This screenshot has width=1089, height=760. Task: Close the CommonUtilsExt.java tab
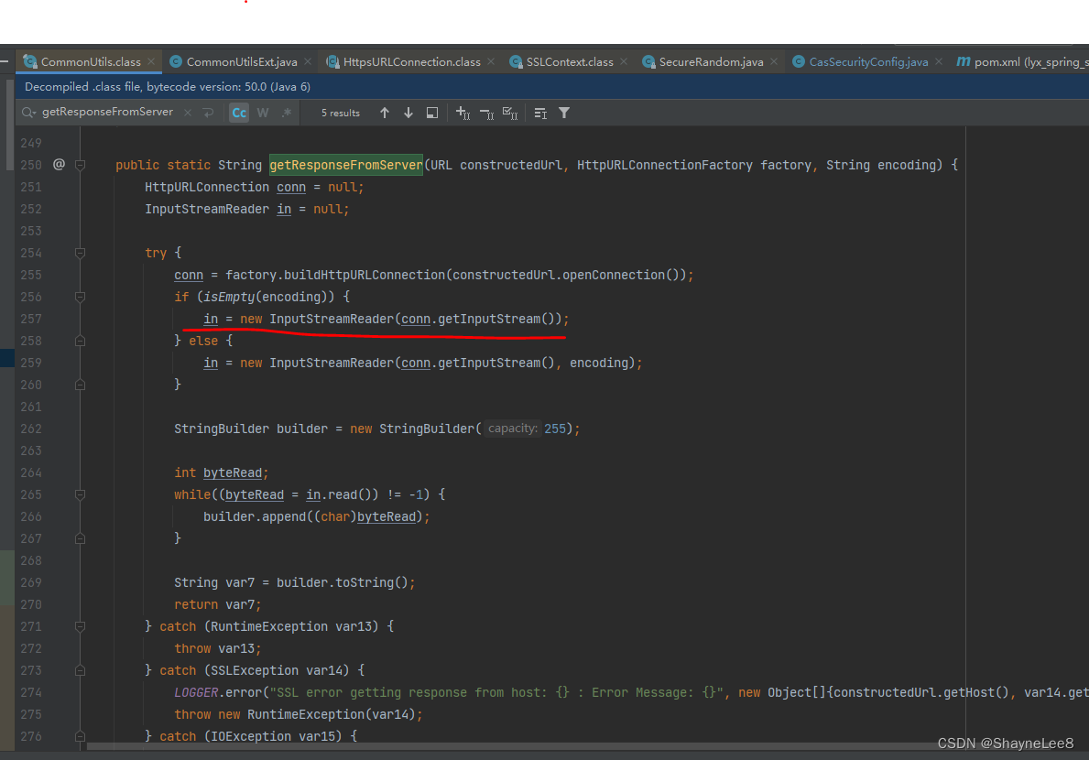(x=308, y=61)
